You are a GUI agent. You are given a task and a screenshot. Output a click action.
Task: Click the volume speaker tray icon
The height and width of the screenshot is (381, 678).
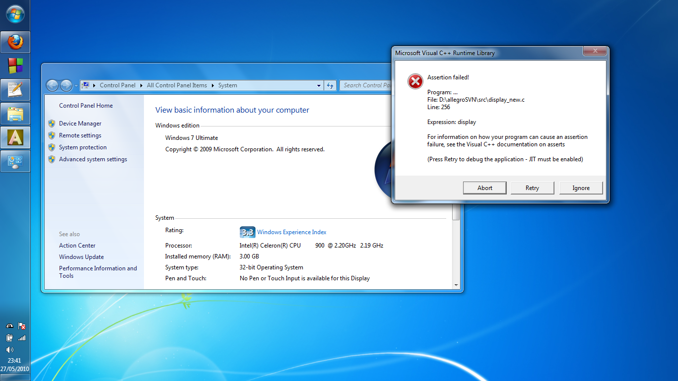tap(9, 350)
